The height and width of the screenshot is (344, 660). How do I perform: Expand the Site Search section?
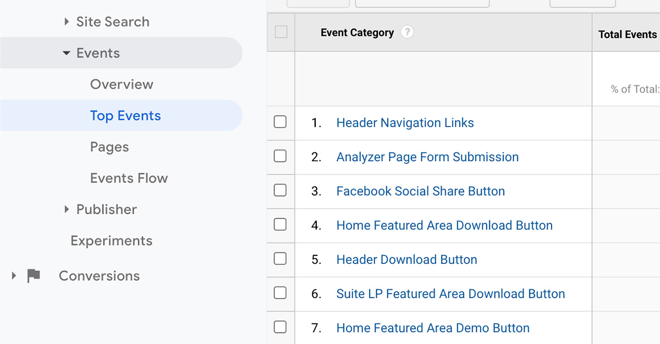click(67, 21)
